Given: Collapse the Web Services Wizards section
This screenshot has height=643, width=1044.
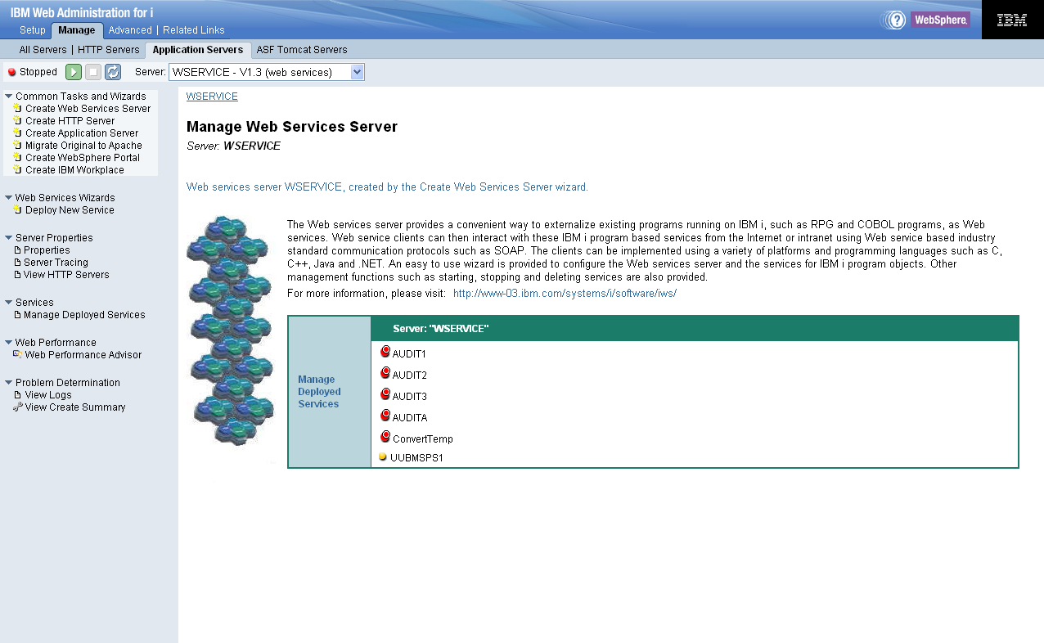Looking at the screenshot, I should (9, 197).
